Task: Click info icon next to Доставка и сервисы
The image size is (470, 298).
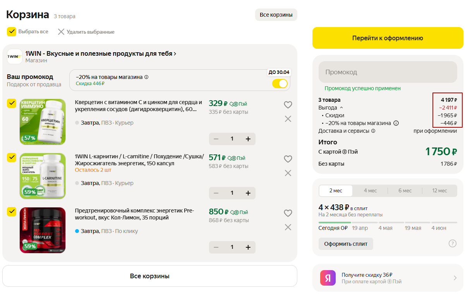Action: click(x=373, y=131)
